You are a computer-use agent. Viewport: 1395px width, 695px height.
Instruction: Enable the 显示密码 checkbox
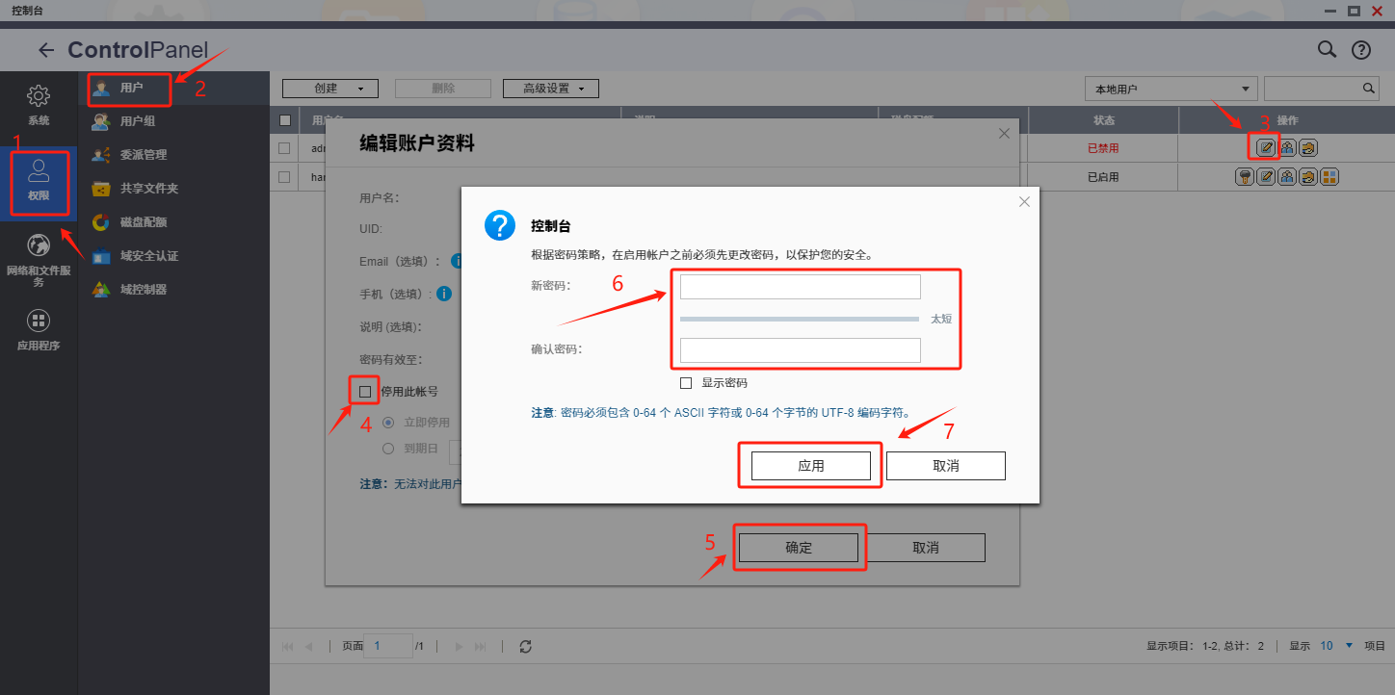(x=686, y=383)
